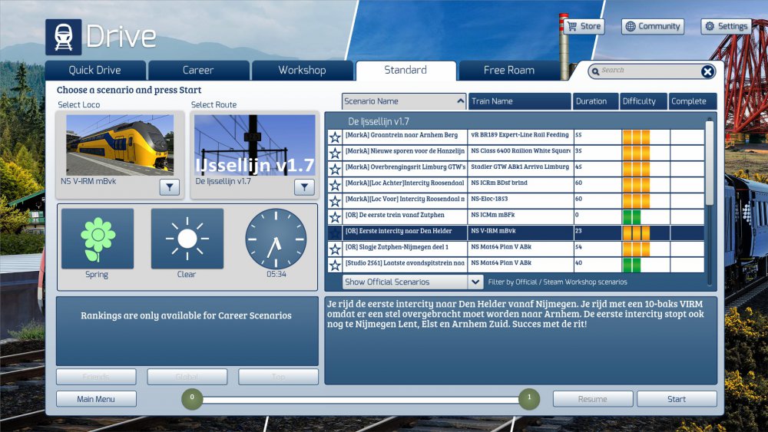
Task: Open the loco filter dropdown under NS V-IRM
Action: click(169, 187)
